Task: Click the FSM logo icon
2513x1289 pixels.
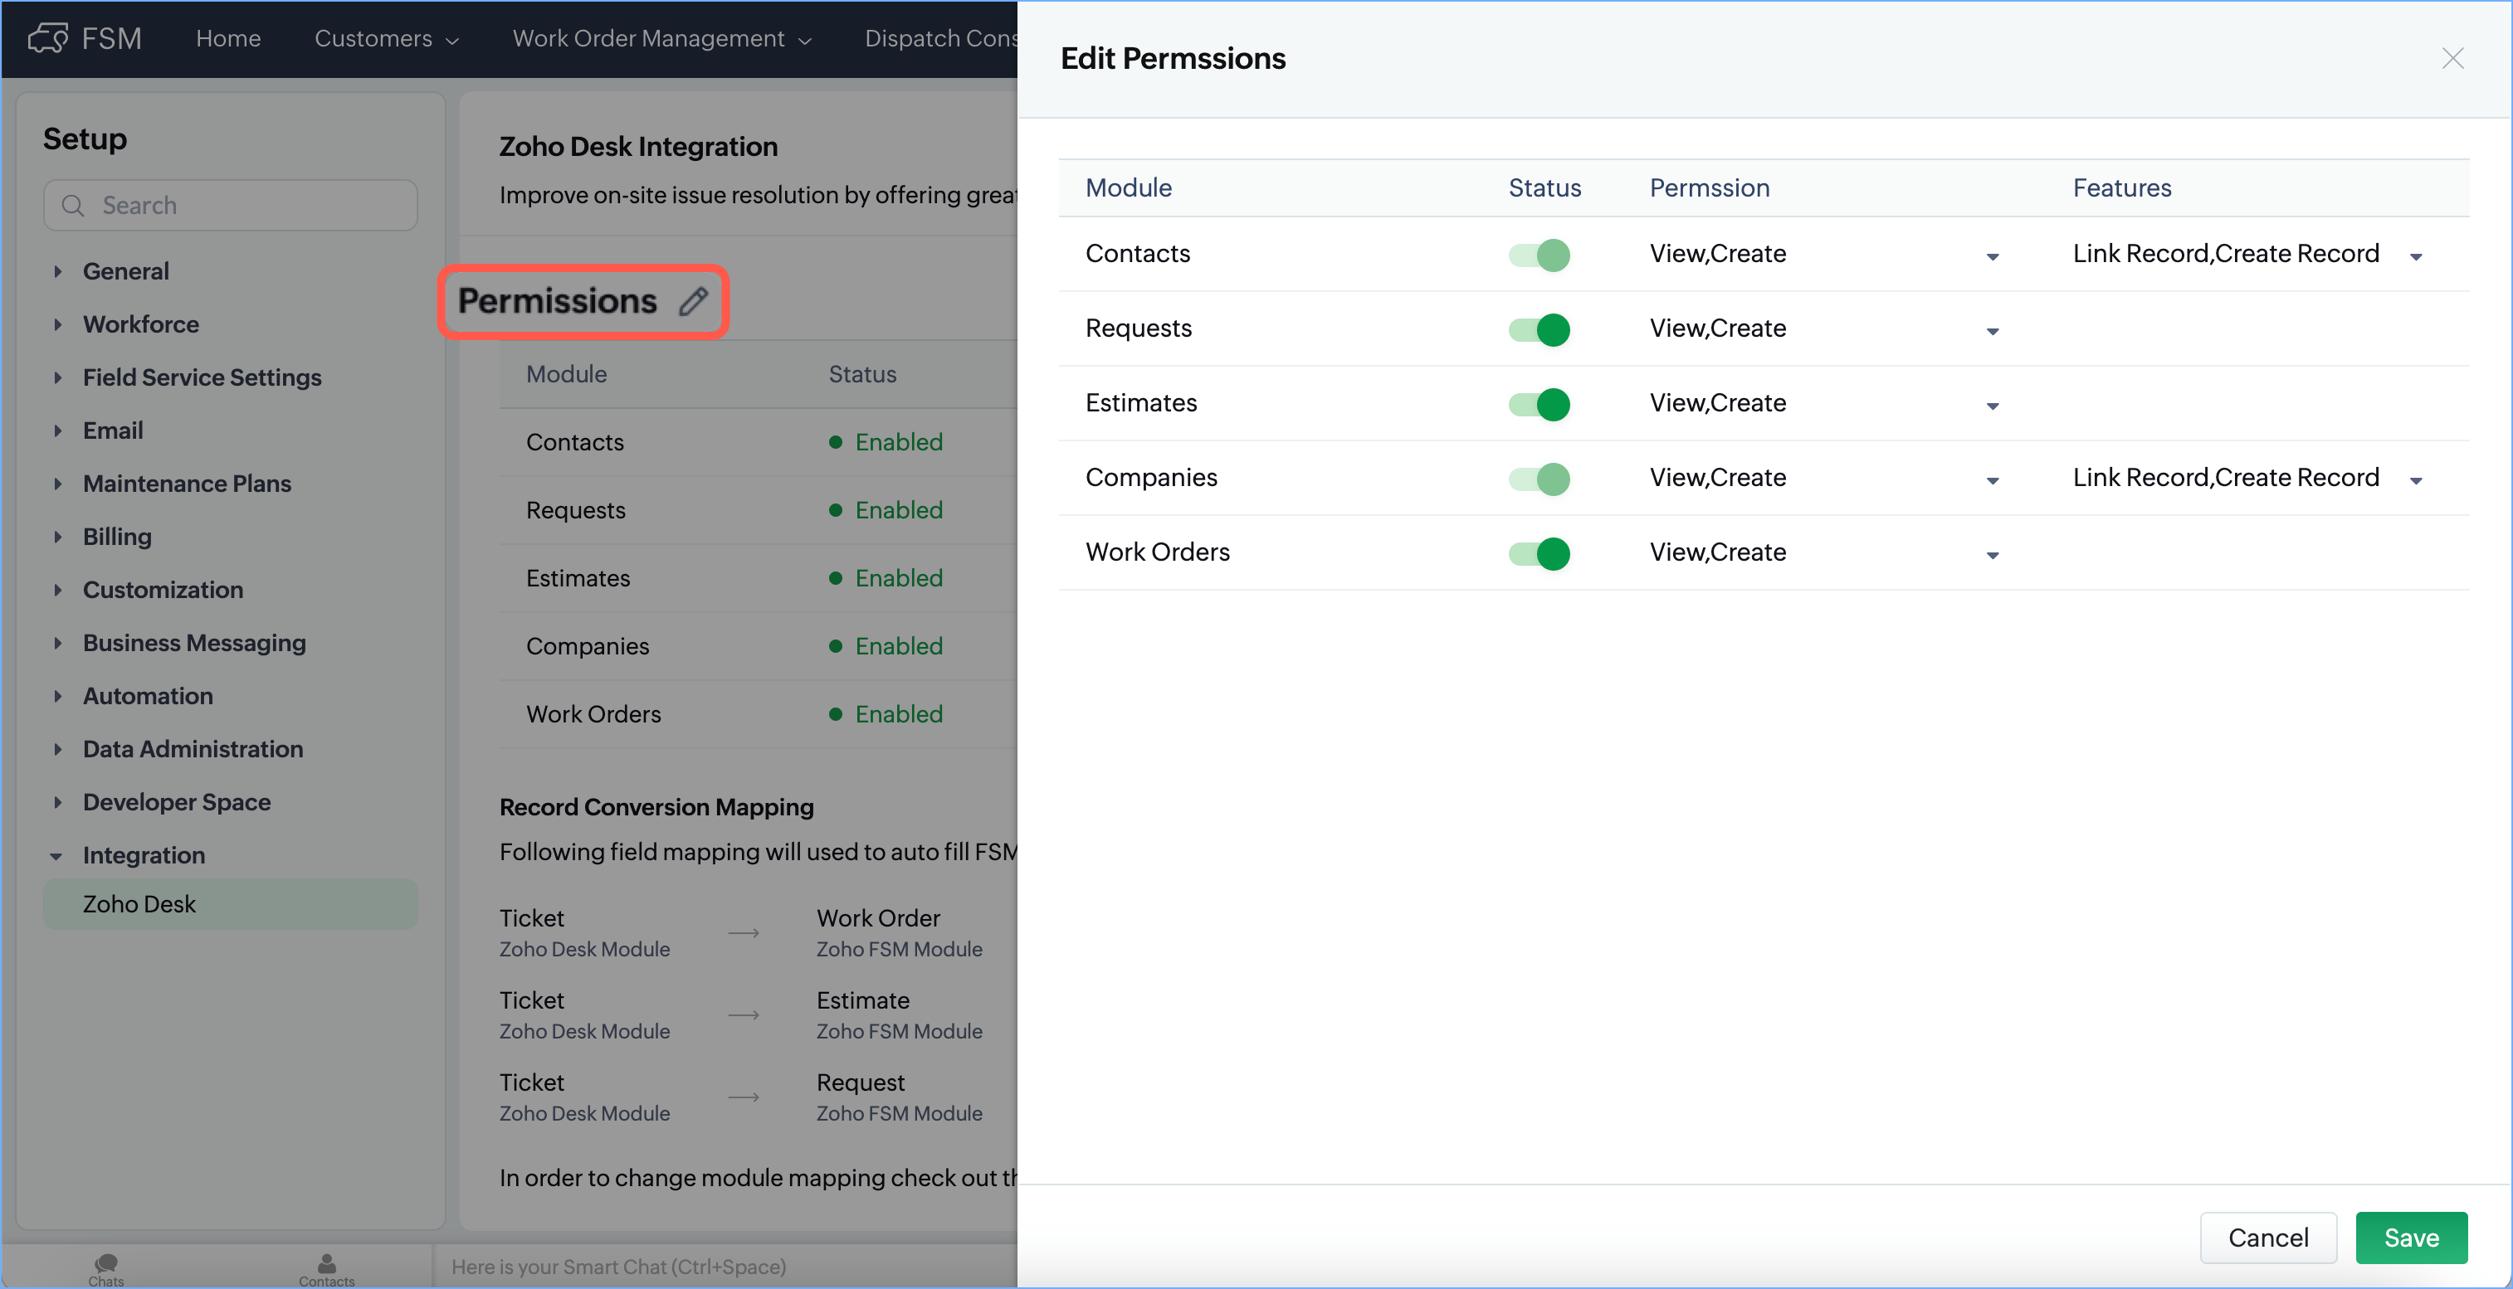Action: [x=46, y=38]
